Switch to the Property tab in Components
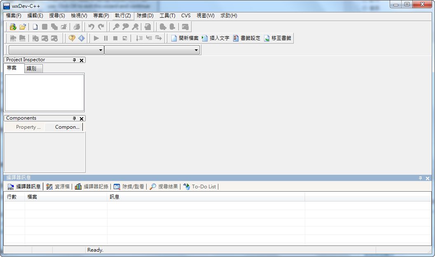 [x=24, y=127]
